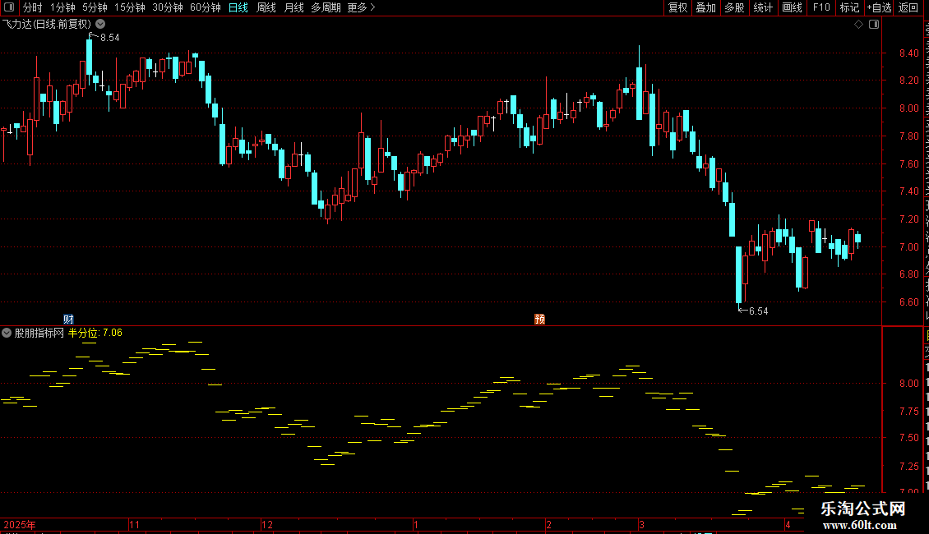Click the 12 month marker on time axis
Viewport: 929px width, 534px height.
click(x=267, y=524)
